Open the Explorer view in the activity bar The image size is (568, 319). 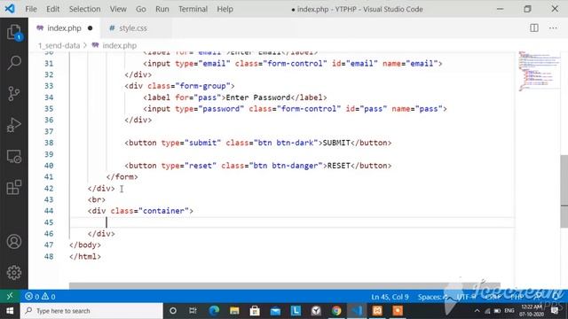click(x=14, y=33)
